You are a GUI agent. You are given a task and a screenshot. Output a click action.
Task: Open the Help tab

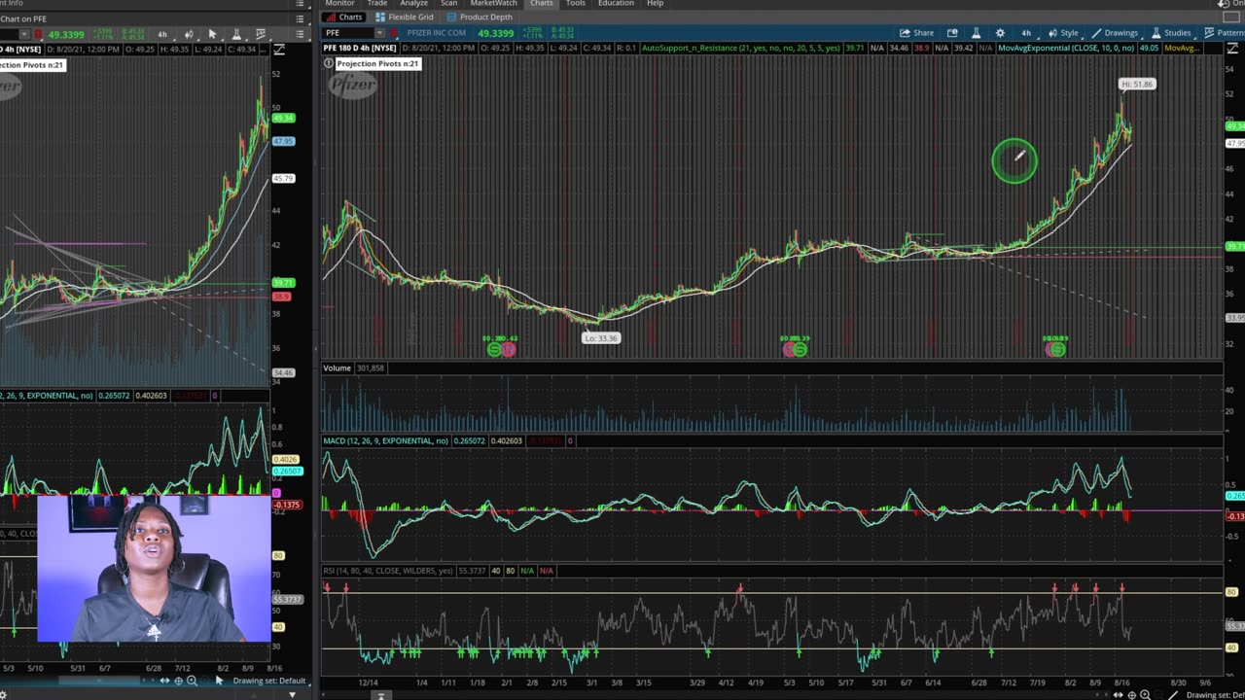pos(656,4)
